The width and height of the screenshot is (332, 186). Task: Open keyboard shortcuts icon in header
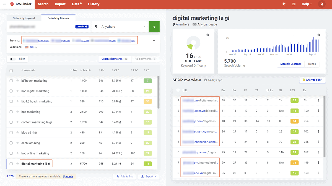click(293, 4)
